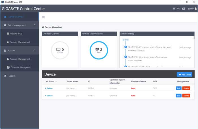Click the IP address 10.1.5.41 cell

[x=91, y=88]
